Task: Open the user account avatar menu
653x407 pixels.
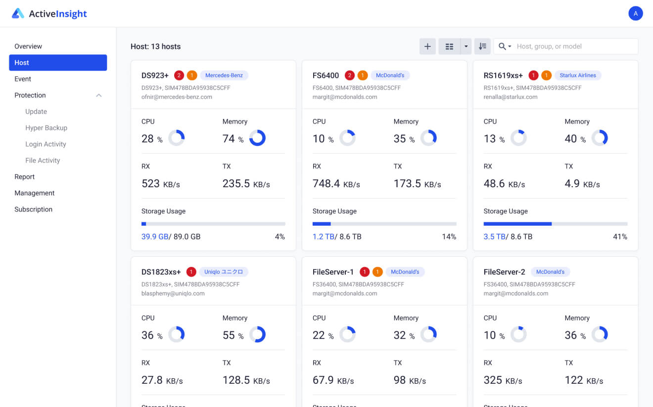Action: pos(636,13)
